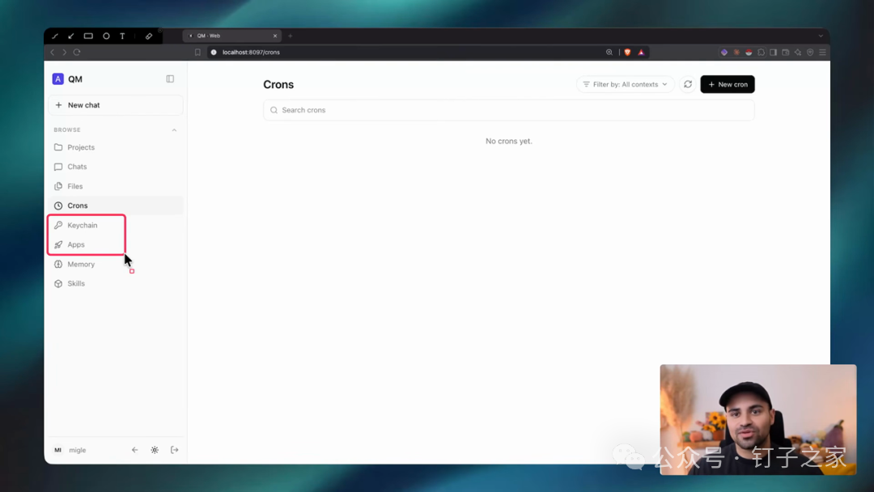Open Chats in the sidebar
The height and width of the screenshot is (492, 874).
pyautogui.click(x=116, y=167)
